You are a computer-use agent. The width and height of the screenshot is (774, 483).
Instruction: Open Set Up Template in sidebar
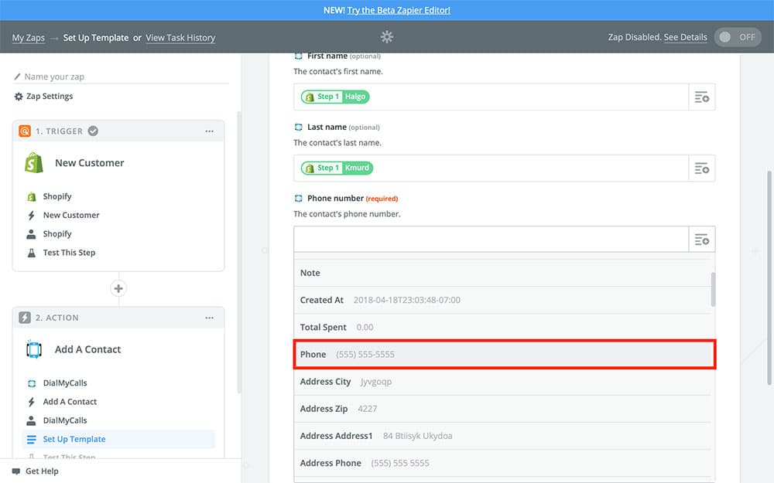[74, 440]
